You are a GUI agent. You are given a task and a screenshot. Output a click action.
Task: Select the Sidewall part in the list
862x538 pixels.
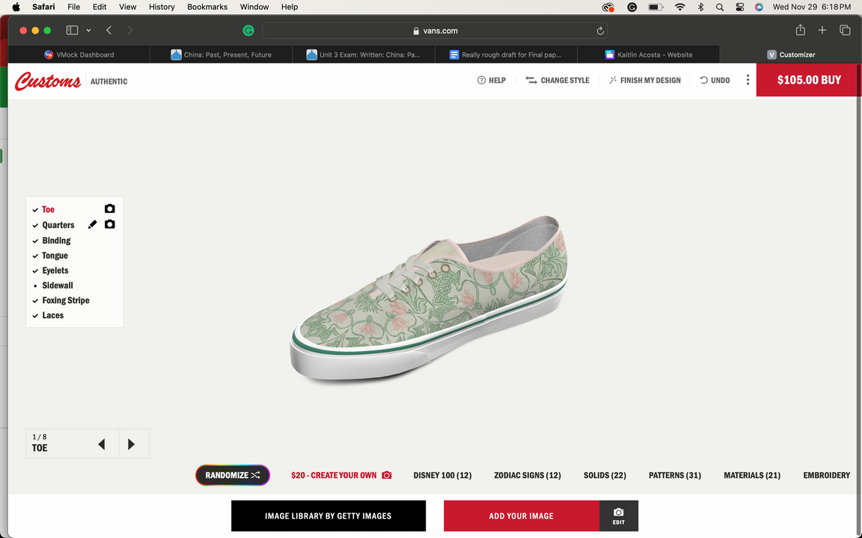[58, 285]
